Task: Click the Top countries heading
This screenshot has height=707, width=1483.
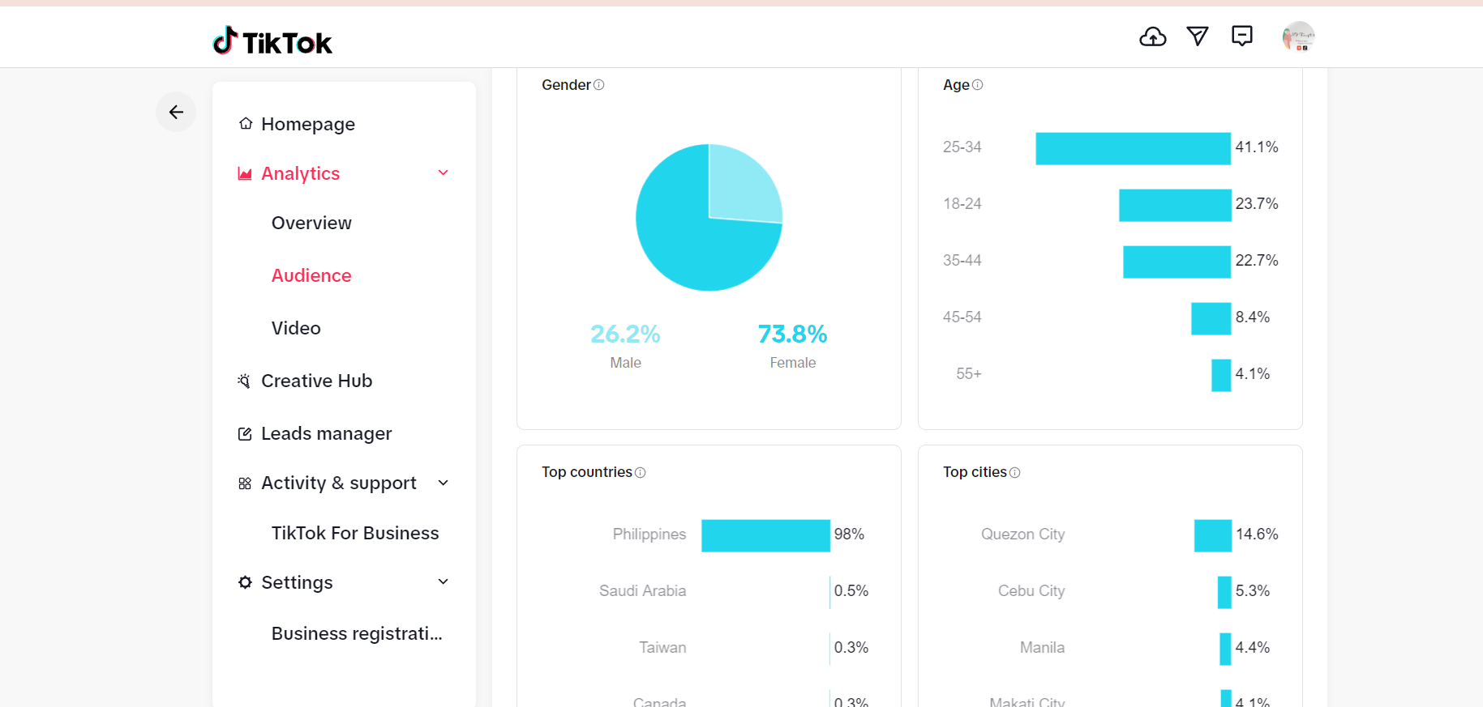Action: (x=587, y=472)
